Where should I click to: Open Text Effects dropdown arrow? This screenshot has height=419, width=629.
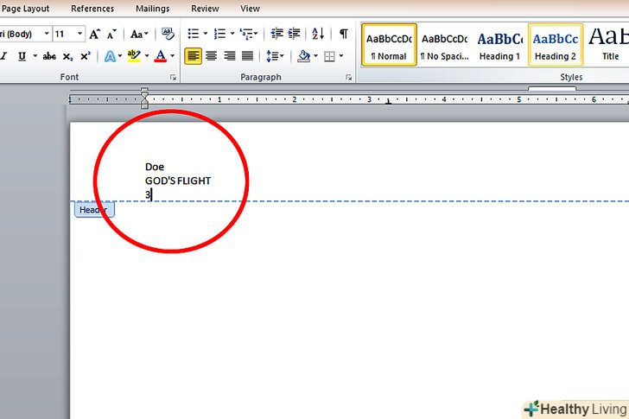click(x=120, y=56)
